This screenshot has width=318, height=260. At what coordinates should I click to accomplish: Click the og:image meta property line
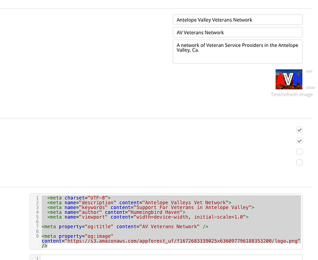coord(77,236)
